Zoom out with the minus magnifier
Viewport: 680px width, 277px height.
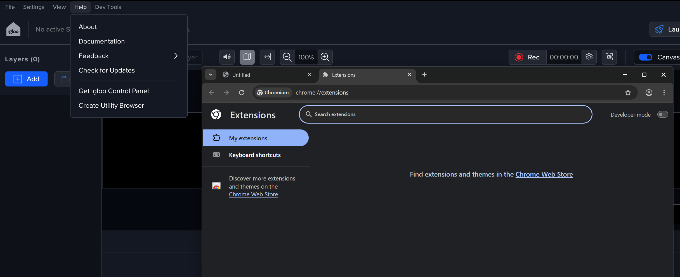(287, 57)
